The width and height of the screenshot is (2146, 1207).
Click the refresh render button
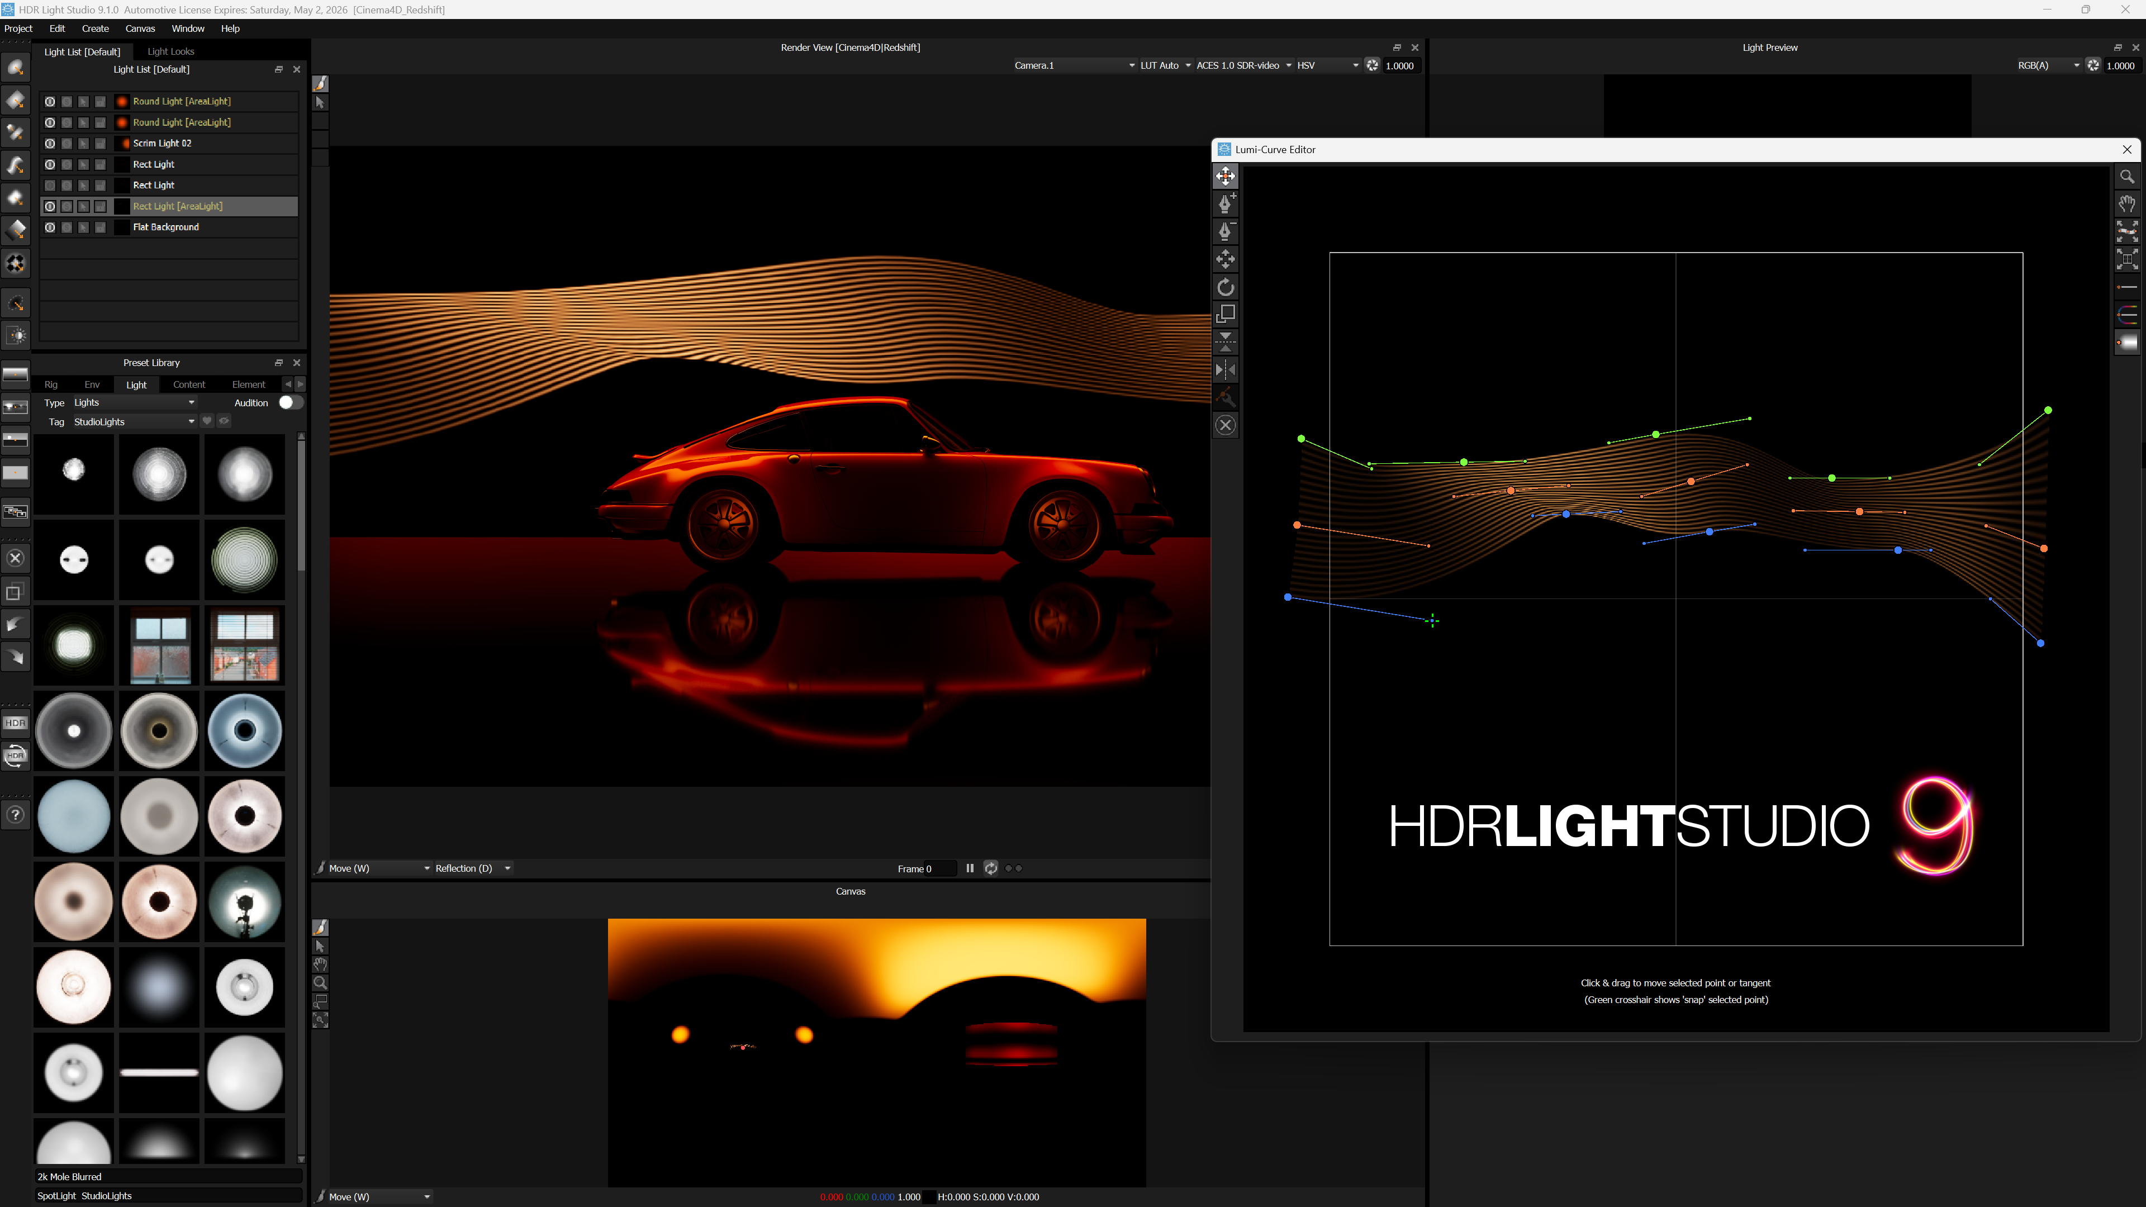(x=990, y=868)
